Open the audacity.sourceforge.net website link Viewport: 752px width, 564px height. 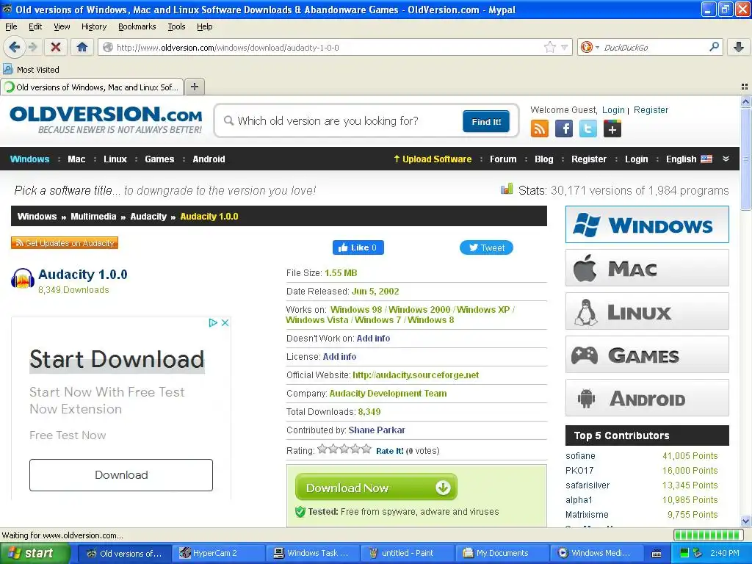(416, 375)
